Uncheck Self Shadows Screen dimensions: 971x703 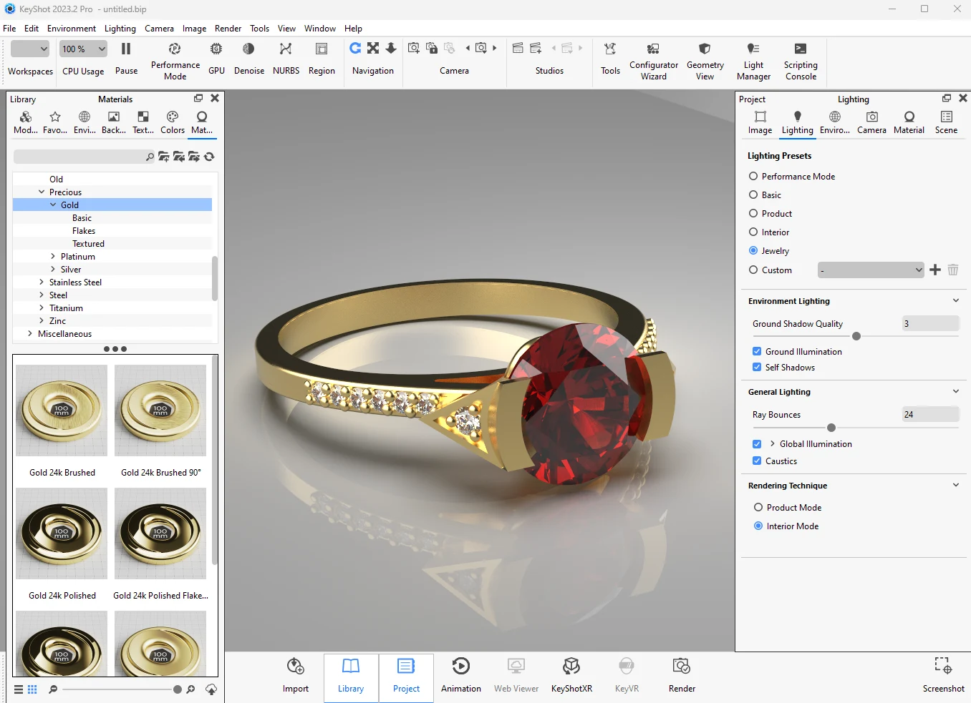[757, 368]
